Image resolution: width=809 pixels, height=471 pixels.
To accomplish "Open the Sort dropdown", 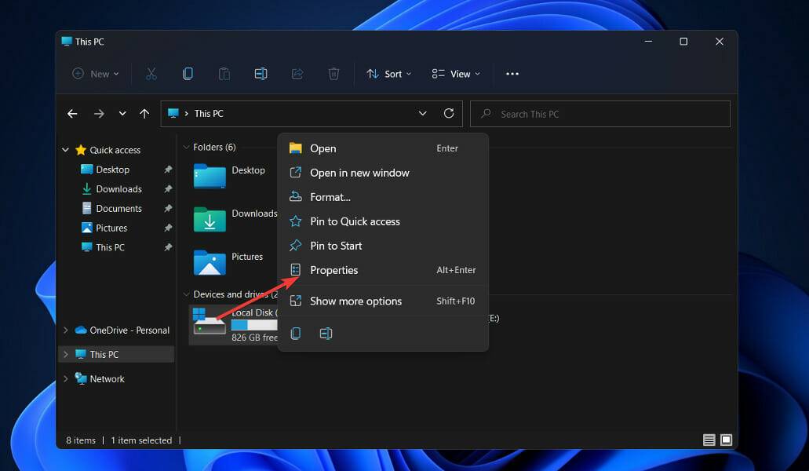I will (388, 74).
